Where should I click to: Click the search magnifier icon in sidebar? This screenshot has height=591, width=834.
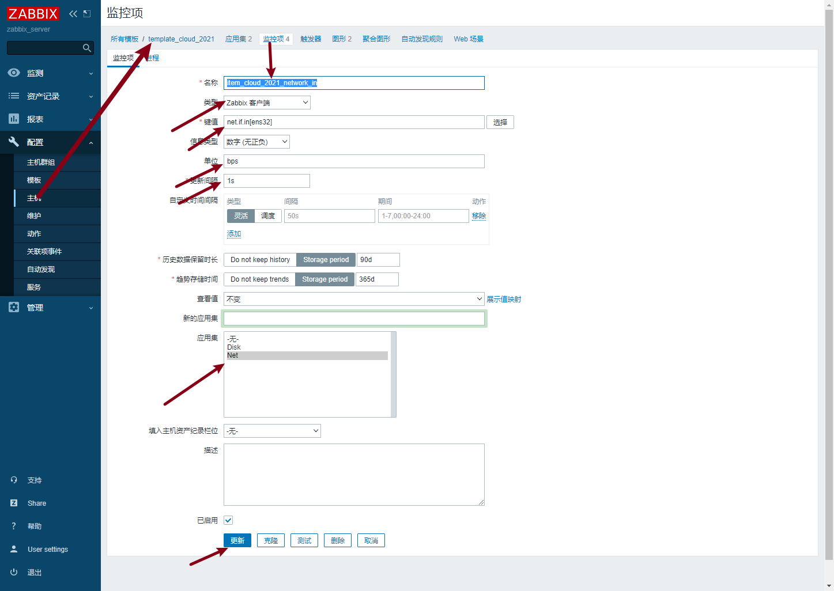(86, 48)
